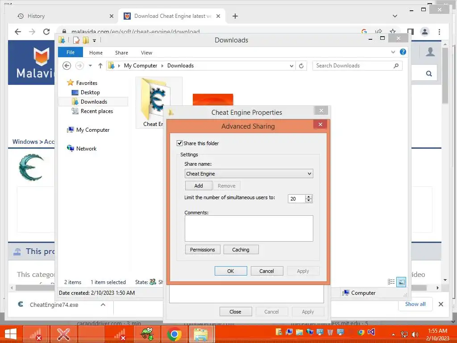Open the Windows Start button
This screenshot has height=343, width=457.
[11, 334]
